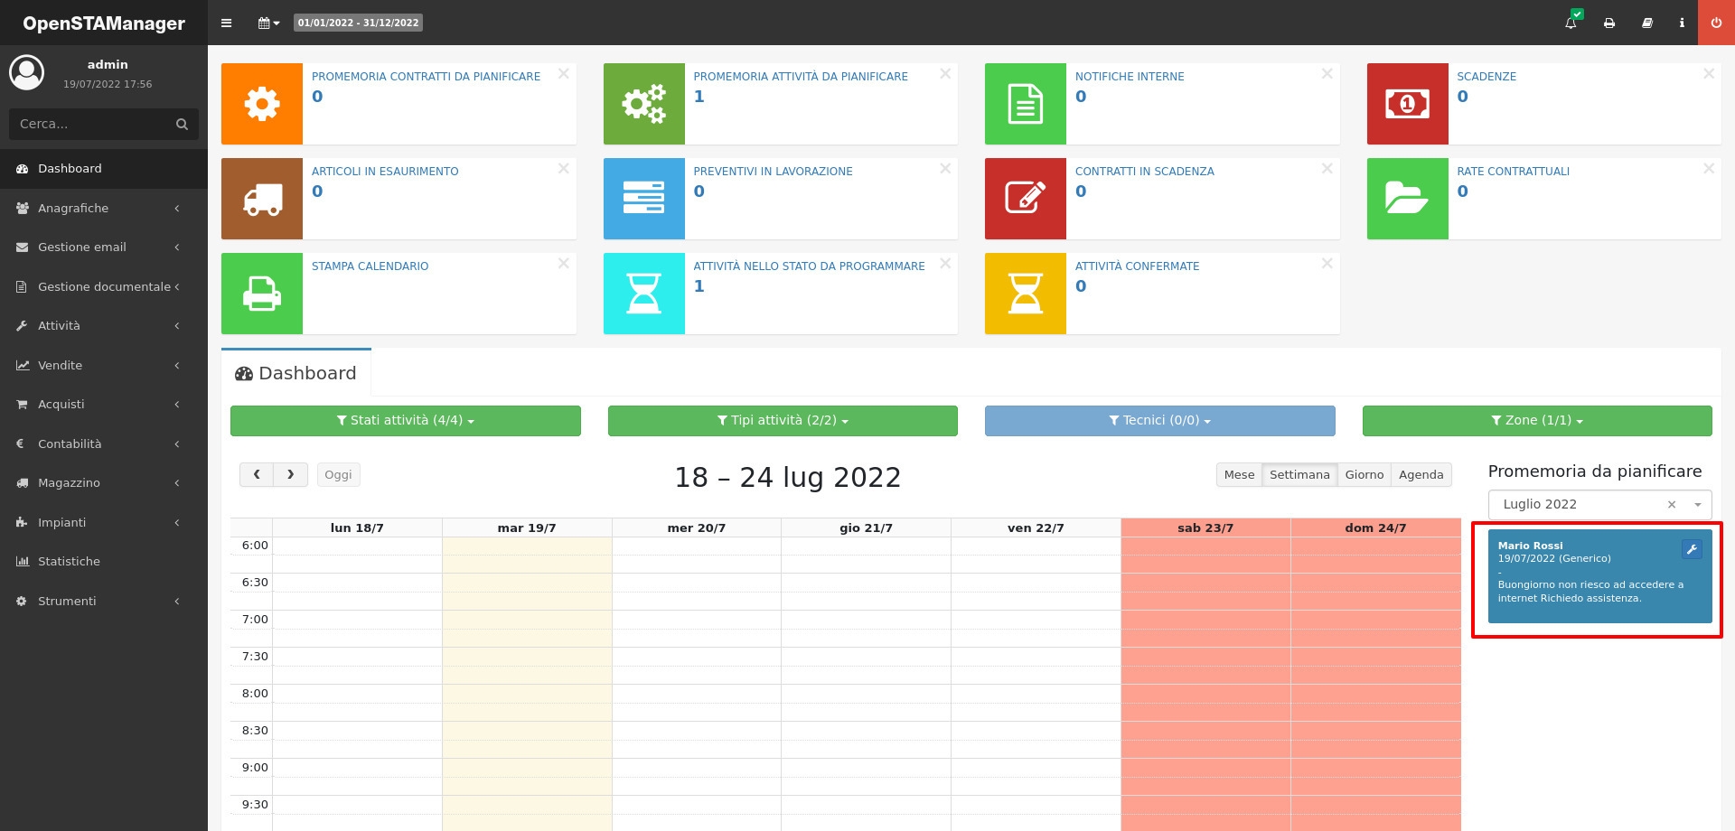The width and height of the screenshot is (1735, 831).
Task: Click the Cerca search input field
Action: tap(90, 125)
